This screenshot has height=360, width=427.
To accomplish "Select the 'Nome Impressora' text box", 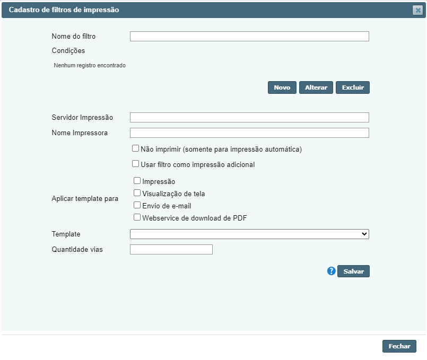I will [x=249, y=133].
